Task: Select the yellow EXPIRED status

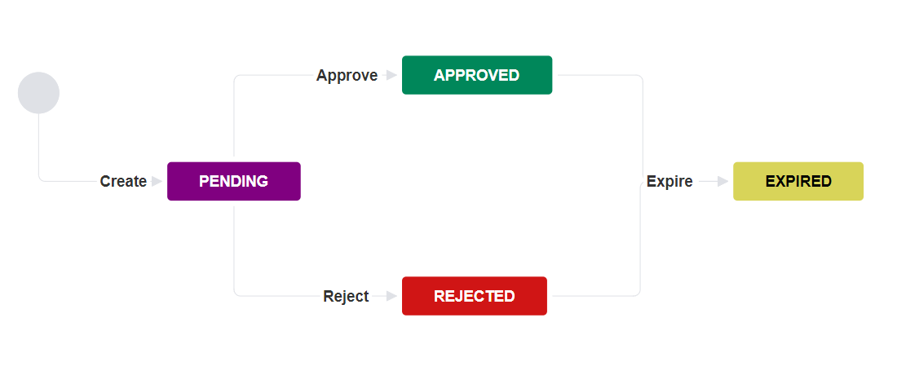Action: tap(798, 181)
